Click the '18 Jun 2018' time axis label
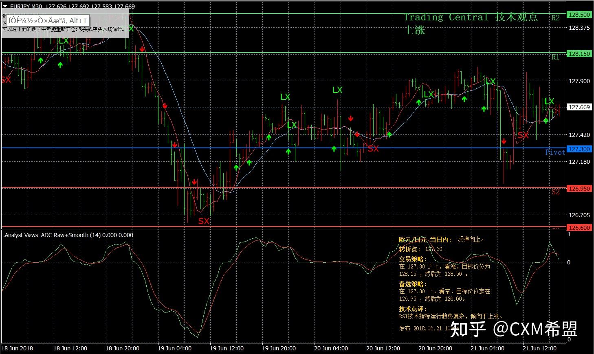Viewport: 594px width, 354px height. point(17,348)
